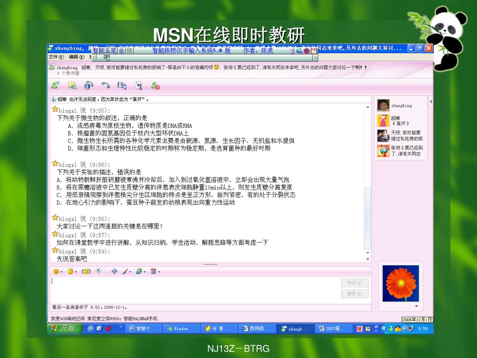This screenshot has width=477, height=358.
Task: Click the advertisement text 我爱4GB海纳空间
Action: 68,319
